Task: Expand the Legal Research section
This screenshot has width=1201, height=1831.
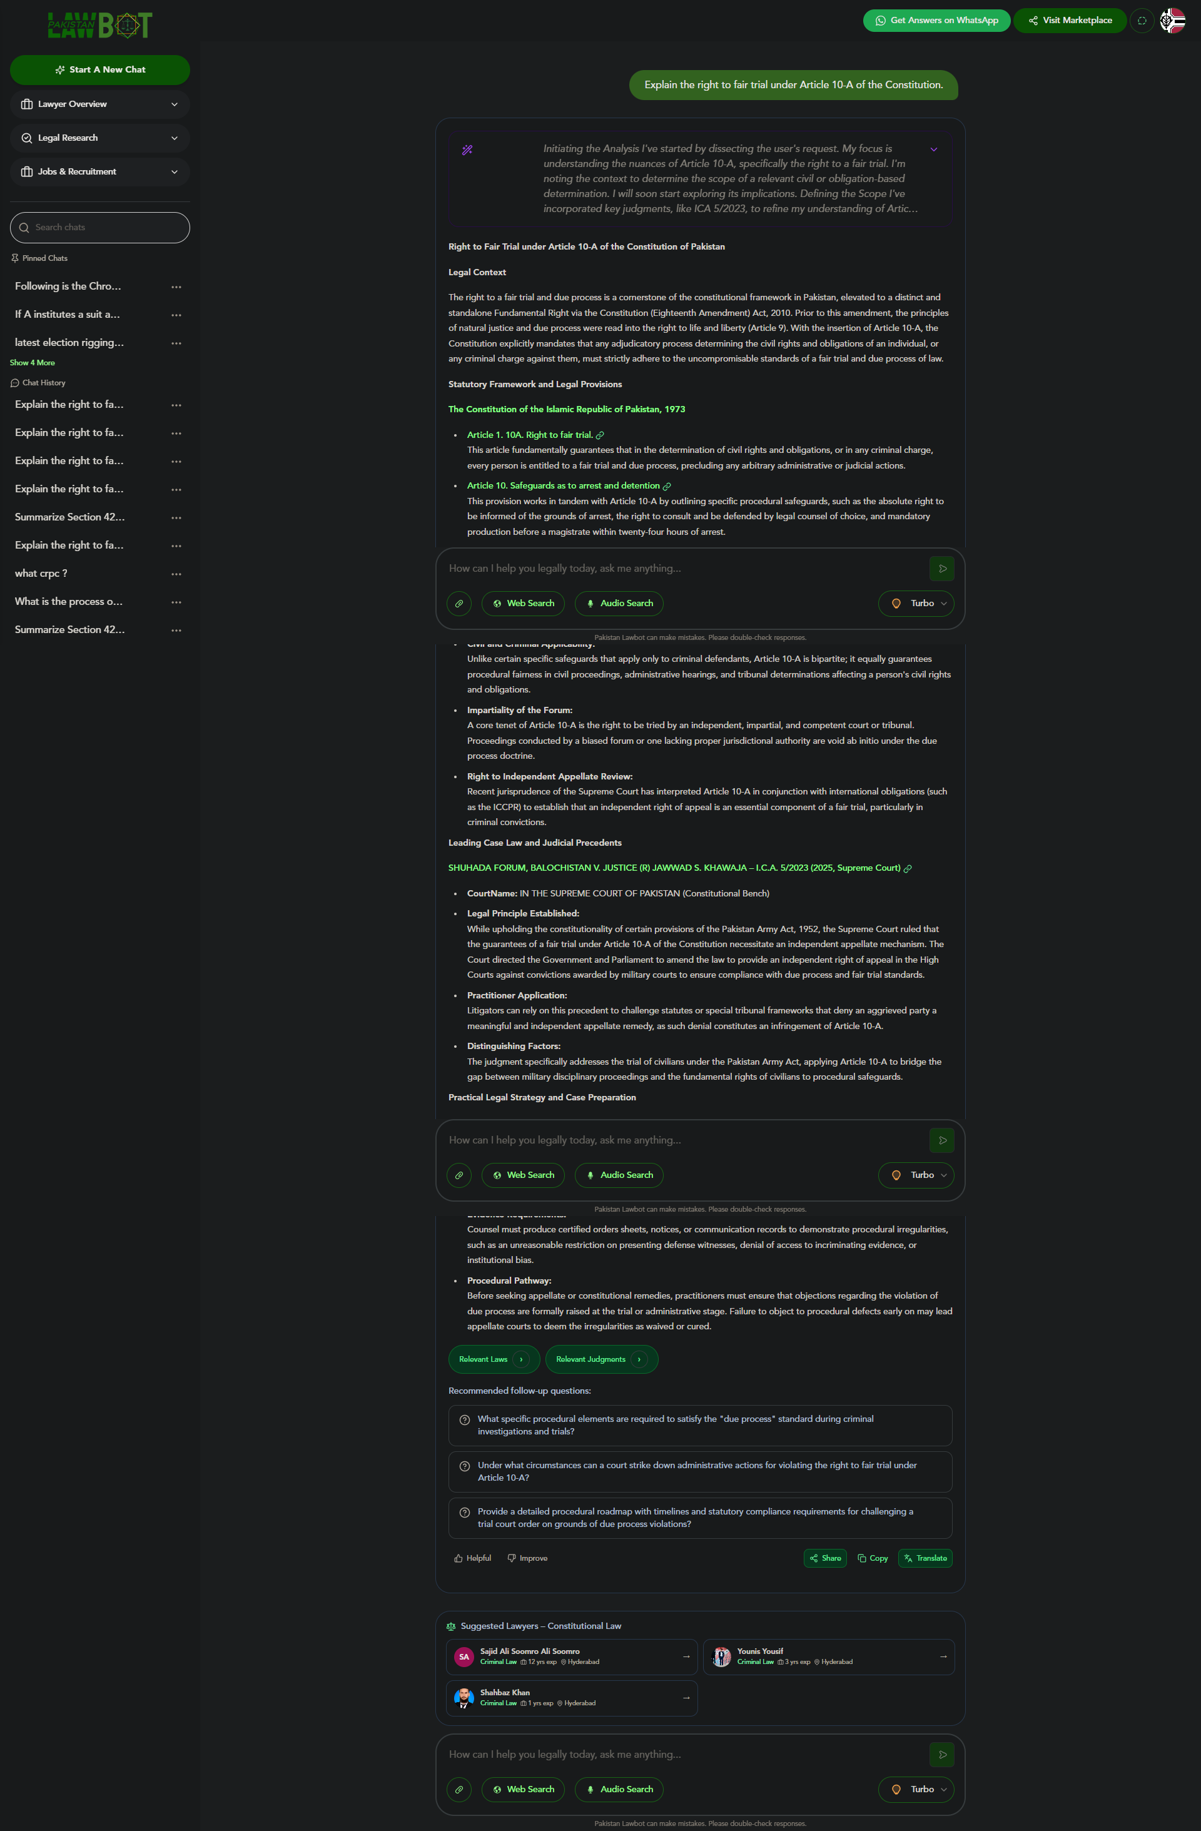Action: click(100, 138)
